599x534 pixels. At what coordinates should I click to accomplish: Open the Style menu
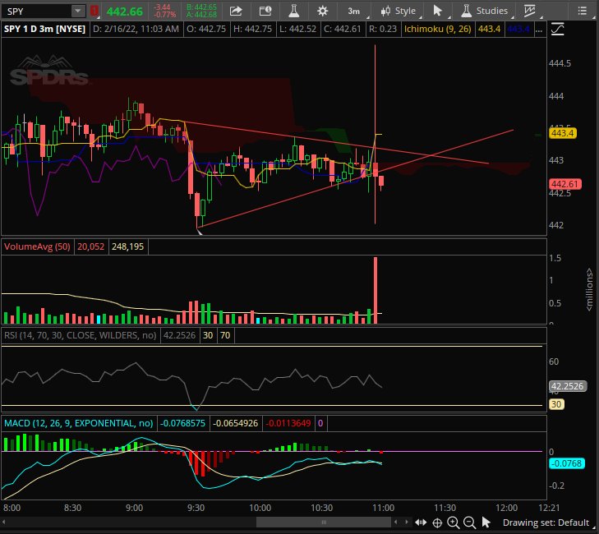[399, 11]
